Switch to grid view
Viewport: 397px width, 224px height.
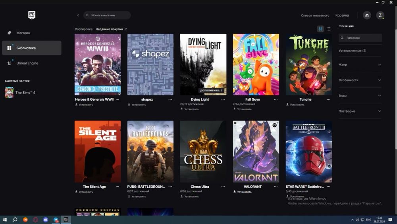tap(320, 29)
